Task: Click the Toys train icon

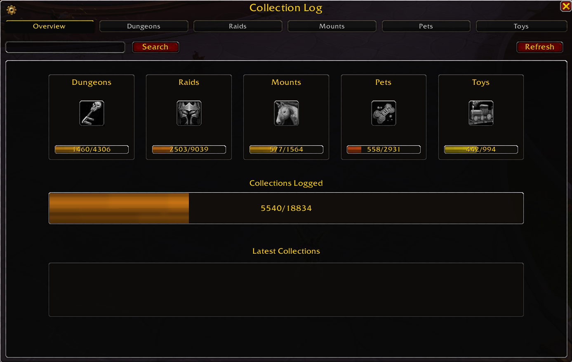Action: (x=481, y=113)
